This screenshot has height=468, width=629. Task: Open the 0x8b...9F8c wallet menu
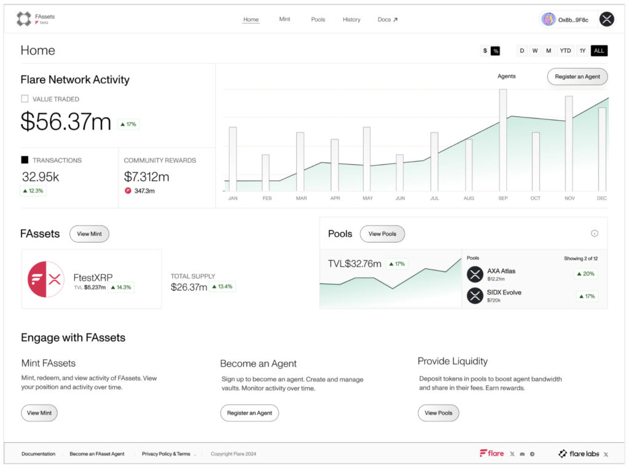(572, 20)
